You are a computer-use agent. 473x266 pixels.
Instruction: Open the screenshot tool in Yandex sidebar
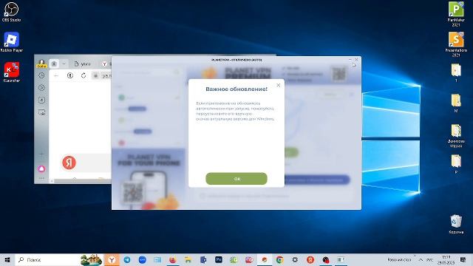pyautogui.click(x=41, y=112)
